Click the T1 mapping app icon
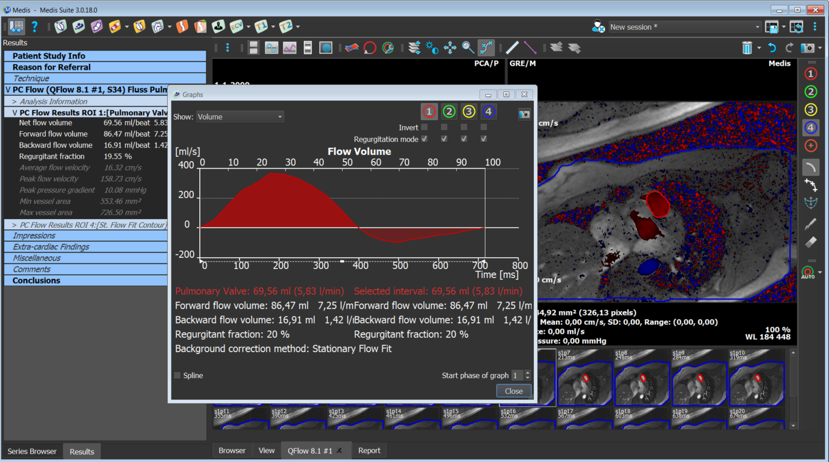The height and width of the screenshot is (462, 829). click(261, 26)
